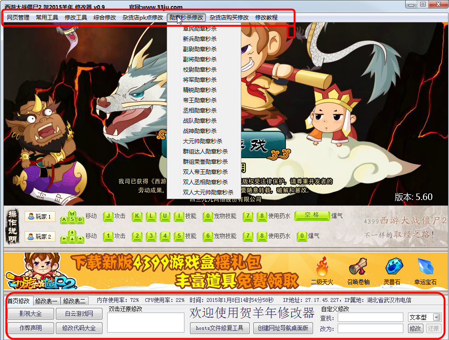Click the green J attack key icon
This screenshot has height=340, width=449.
click(108, 216)
